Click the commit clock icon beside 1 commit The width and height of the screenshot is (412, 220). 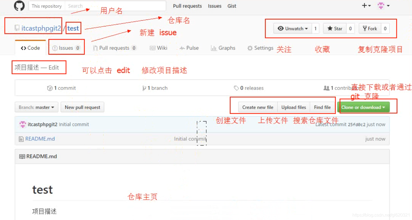[50, 88]
